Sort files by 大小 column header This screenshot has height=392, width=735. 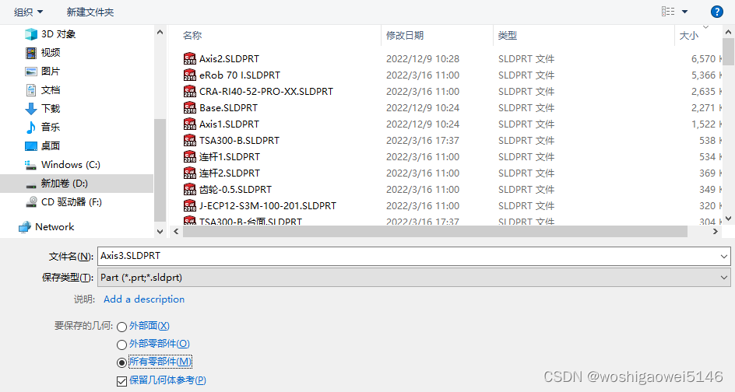coord(688,36)
